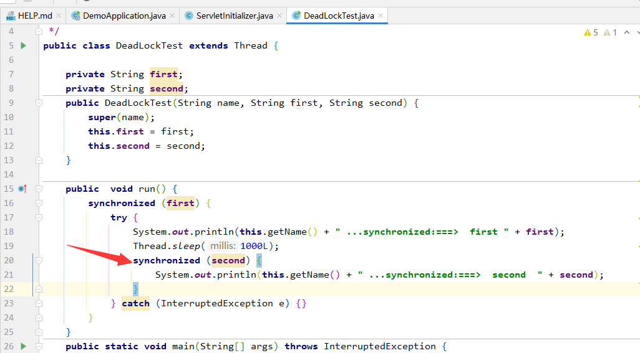Switch to the HELP.md tab
The width and height of the screenshot is (640, 353).
[35, 16]
